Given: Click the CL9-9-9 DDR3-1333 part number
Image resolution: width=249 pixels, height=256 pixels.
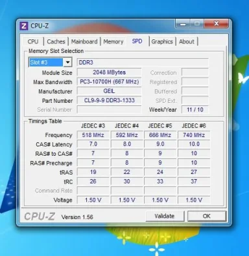Looking at the screenshot, I should pos(109,100).
